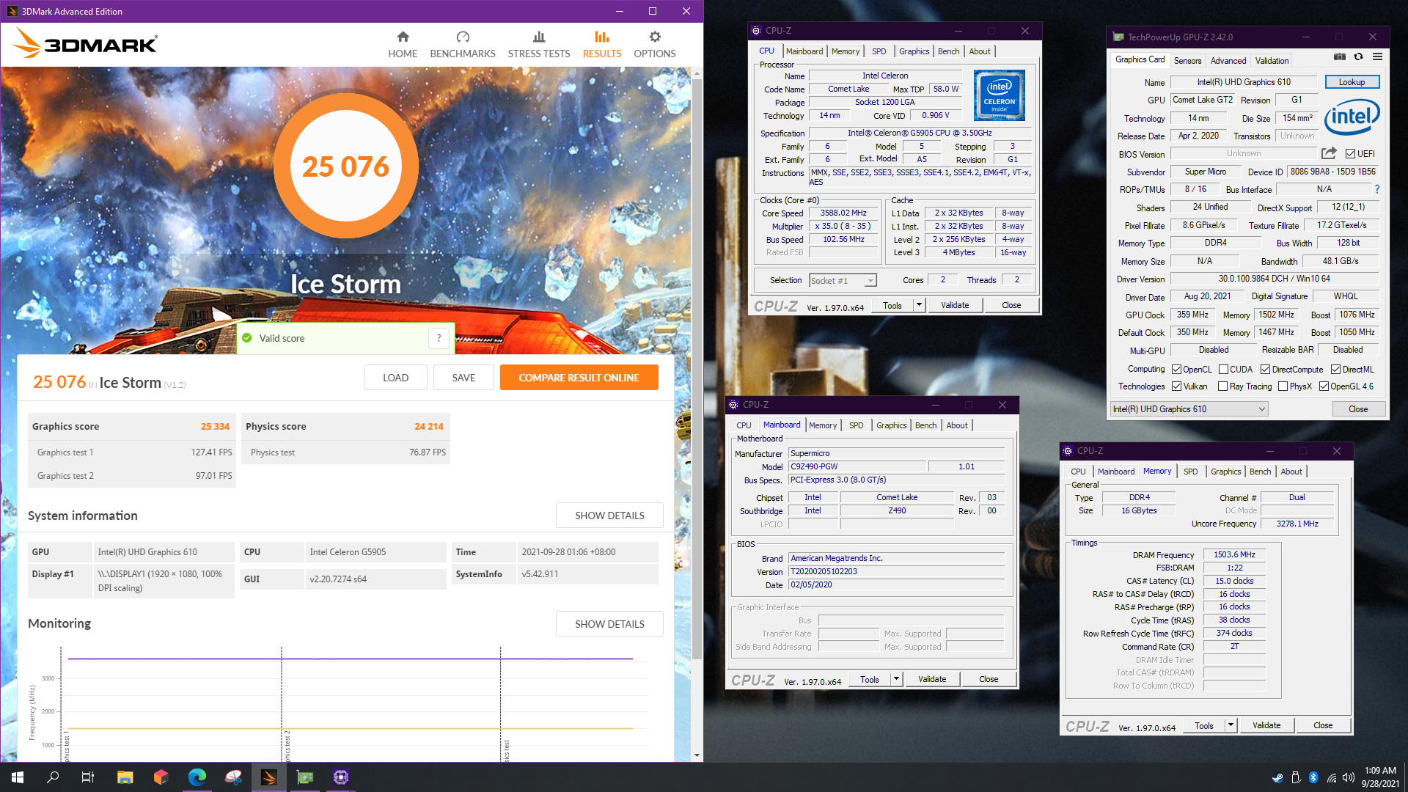The height and width of the screenshot is (792, 1408).
Task: Toggle the DirectCompute checkbox
Action: click(x=1265, y=370)
